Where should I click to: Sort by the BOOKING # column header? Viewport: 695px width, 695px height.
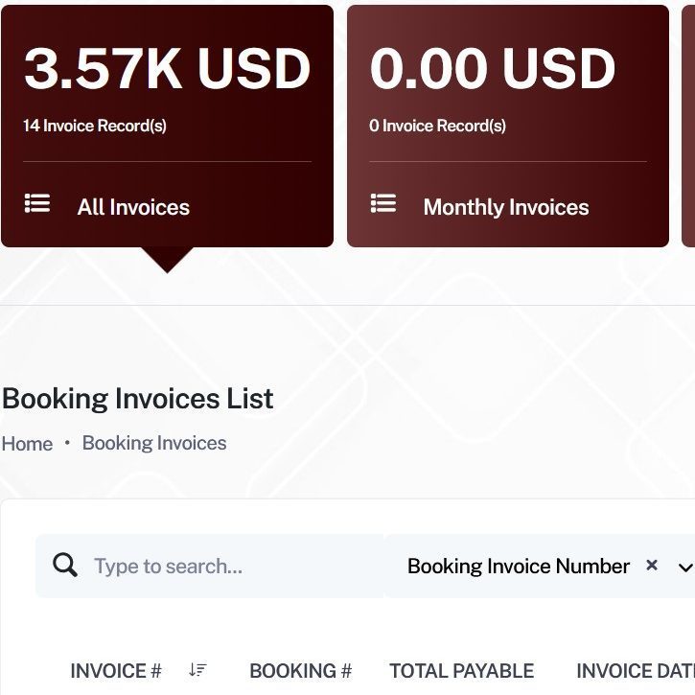tap(300, 671)
